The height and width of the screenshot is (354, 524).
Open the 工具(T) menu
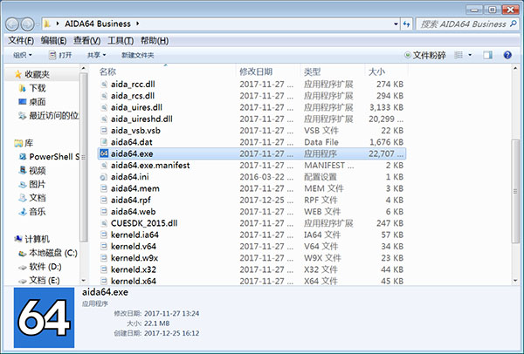pos(121,41)
